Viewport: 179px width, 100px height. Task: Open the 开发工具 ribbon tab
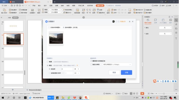point(81,6)
